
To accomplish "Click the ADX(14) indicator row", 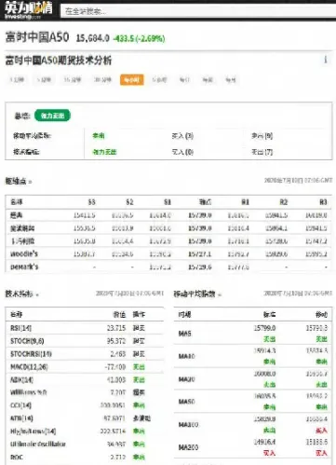I will 85,379.
